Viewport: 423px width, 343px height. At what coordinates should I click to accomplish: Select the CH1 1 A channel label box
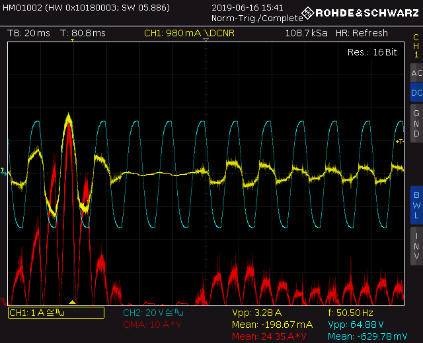pyautogui.click(x=56, y=313)
